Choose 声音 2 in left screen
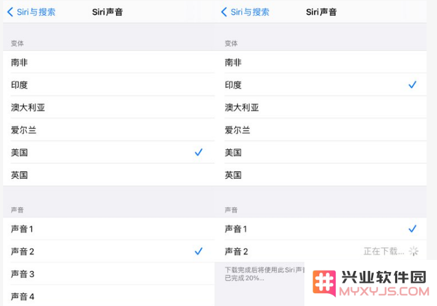Image resolution: width=437 pixels, height=306 pixels. [109, 251]
